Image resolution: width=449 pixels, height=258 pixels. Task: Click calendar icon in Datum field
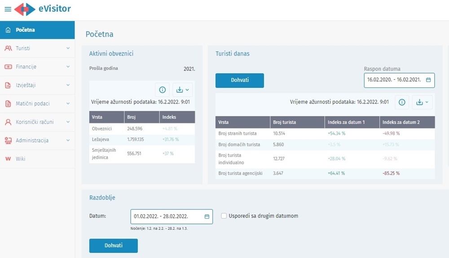[x=207, y=216]
